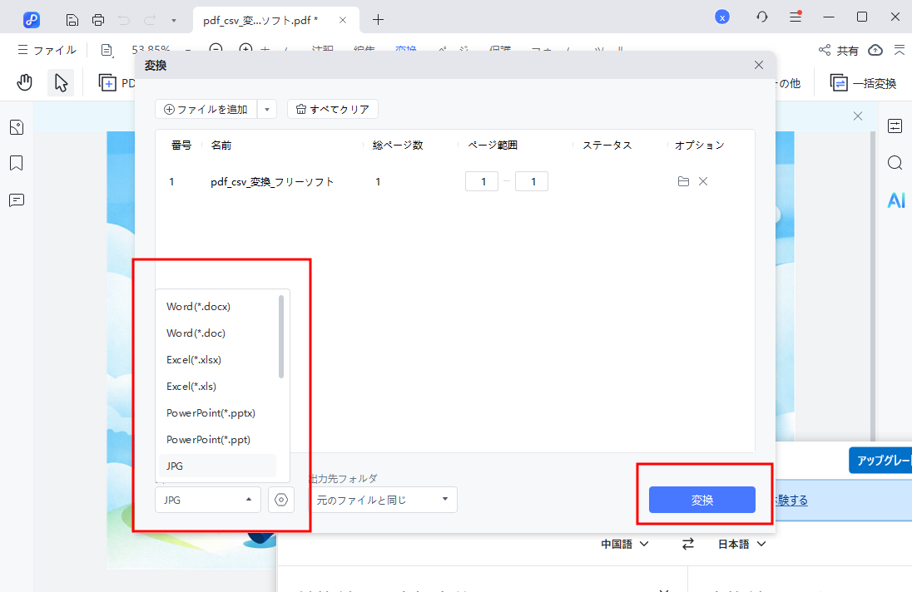Expand the arrow beside ファイルを追加

(266, 109)
